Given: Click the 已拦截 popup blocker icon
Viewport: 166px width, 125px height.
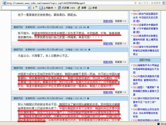Looking at the screenshot, I should click(x=59, y=8).
